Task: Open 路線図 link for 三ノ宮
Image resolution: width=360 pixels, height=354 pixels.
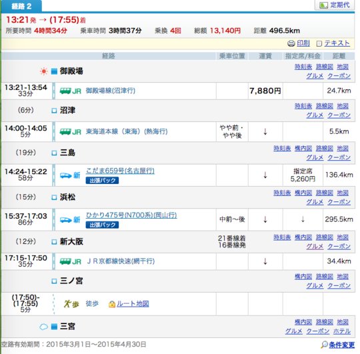Action: pyautogui.click(x=325, y=277)
